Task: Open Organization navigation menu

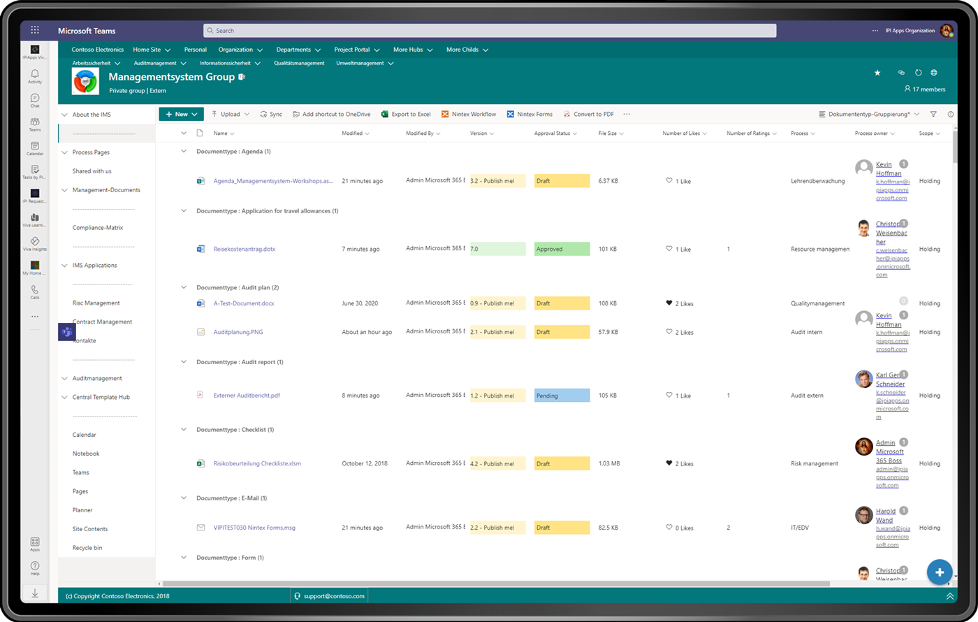Action: point(240,50)
